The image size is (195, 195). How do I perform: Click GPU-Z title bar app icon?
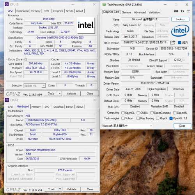104,5
